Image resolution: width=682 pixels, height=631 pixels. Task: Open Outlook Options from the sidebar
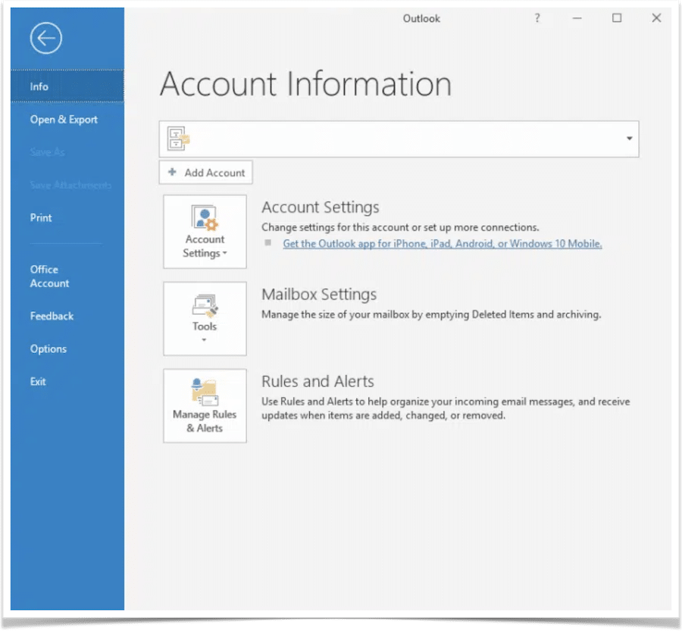click(x=48, y=349)
